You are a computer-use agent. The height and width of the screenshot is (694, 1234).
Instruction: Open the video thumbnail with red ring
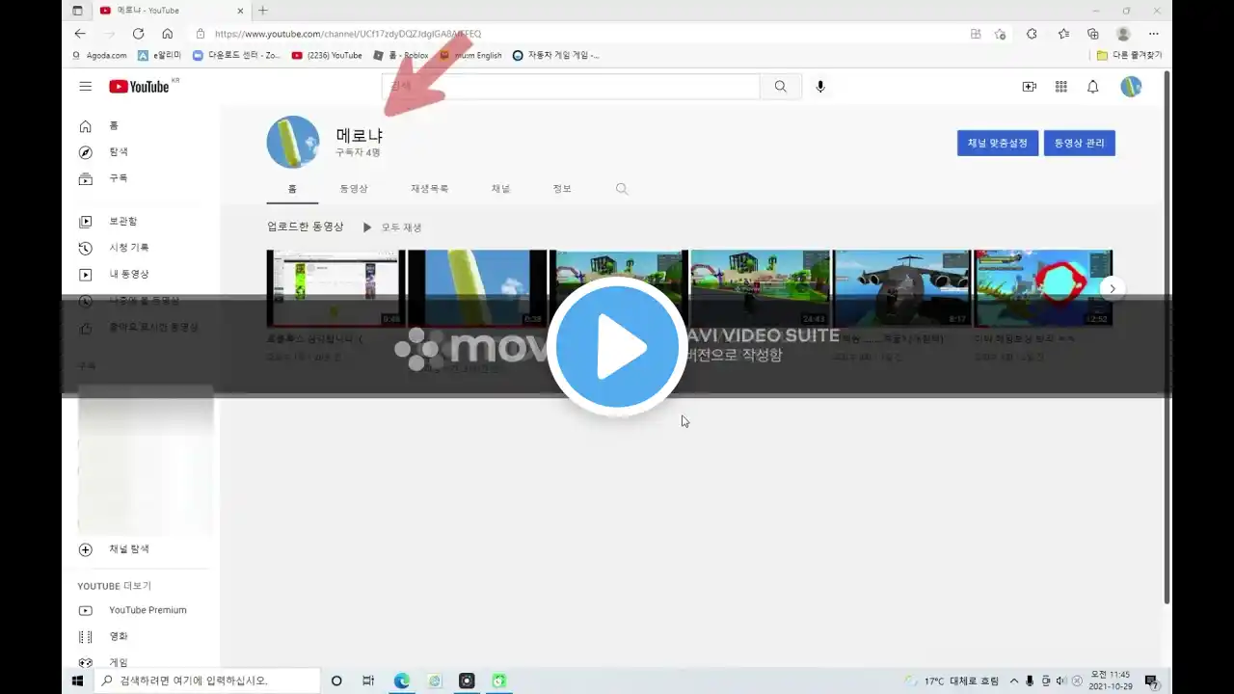click(1043, 288)
